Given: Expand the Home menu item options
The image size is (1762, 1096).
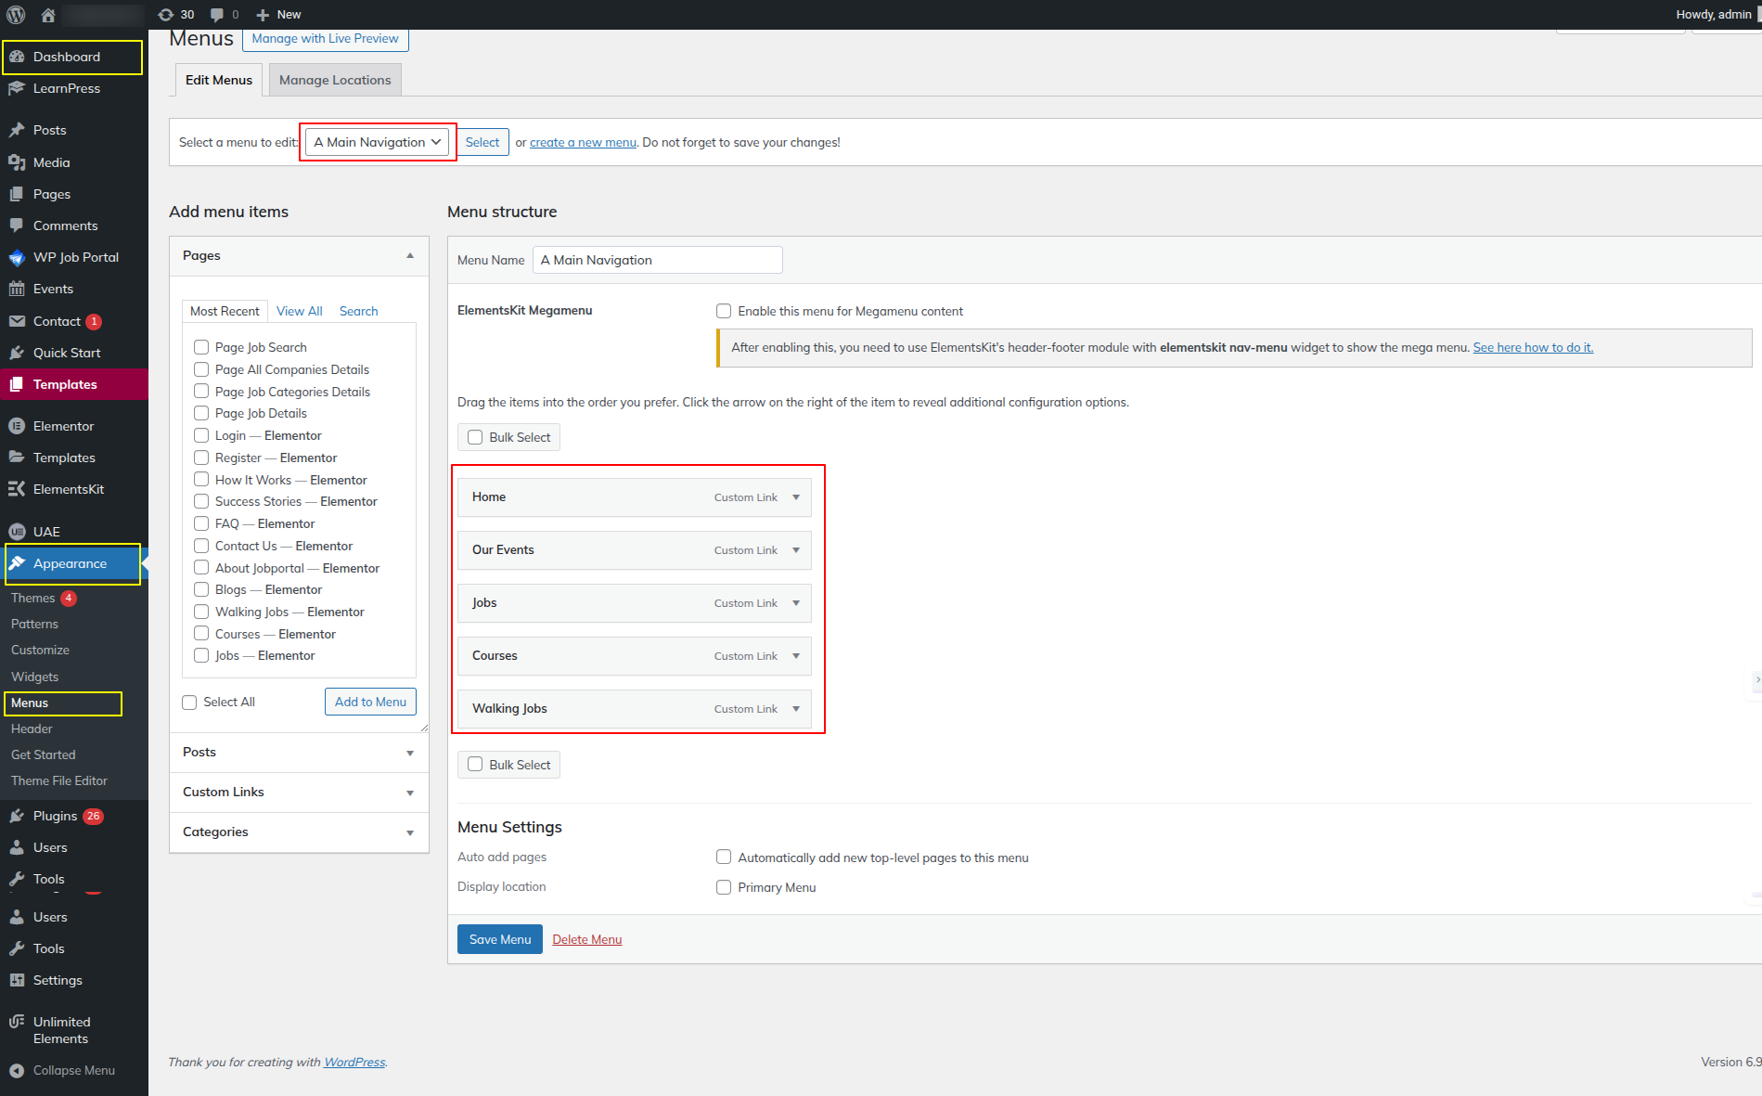Looking at the screenshot, I should tap(796, 497).
